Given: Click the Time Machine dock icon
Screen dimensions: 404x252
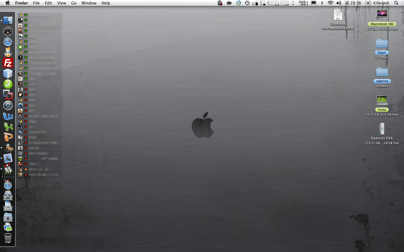Looking at the screenshot, I should pos(8,105).
